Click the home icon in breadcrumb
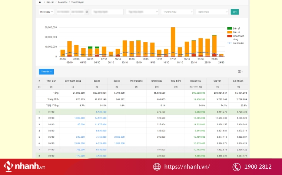Screen dimensions: 282x175 (40, 2)
